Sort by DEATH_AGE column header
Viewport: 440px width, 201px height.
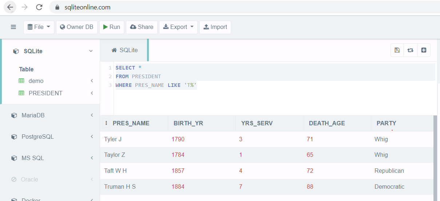click(327, 123)
